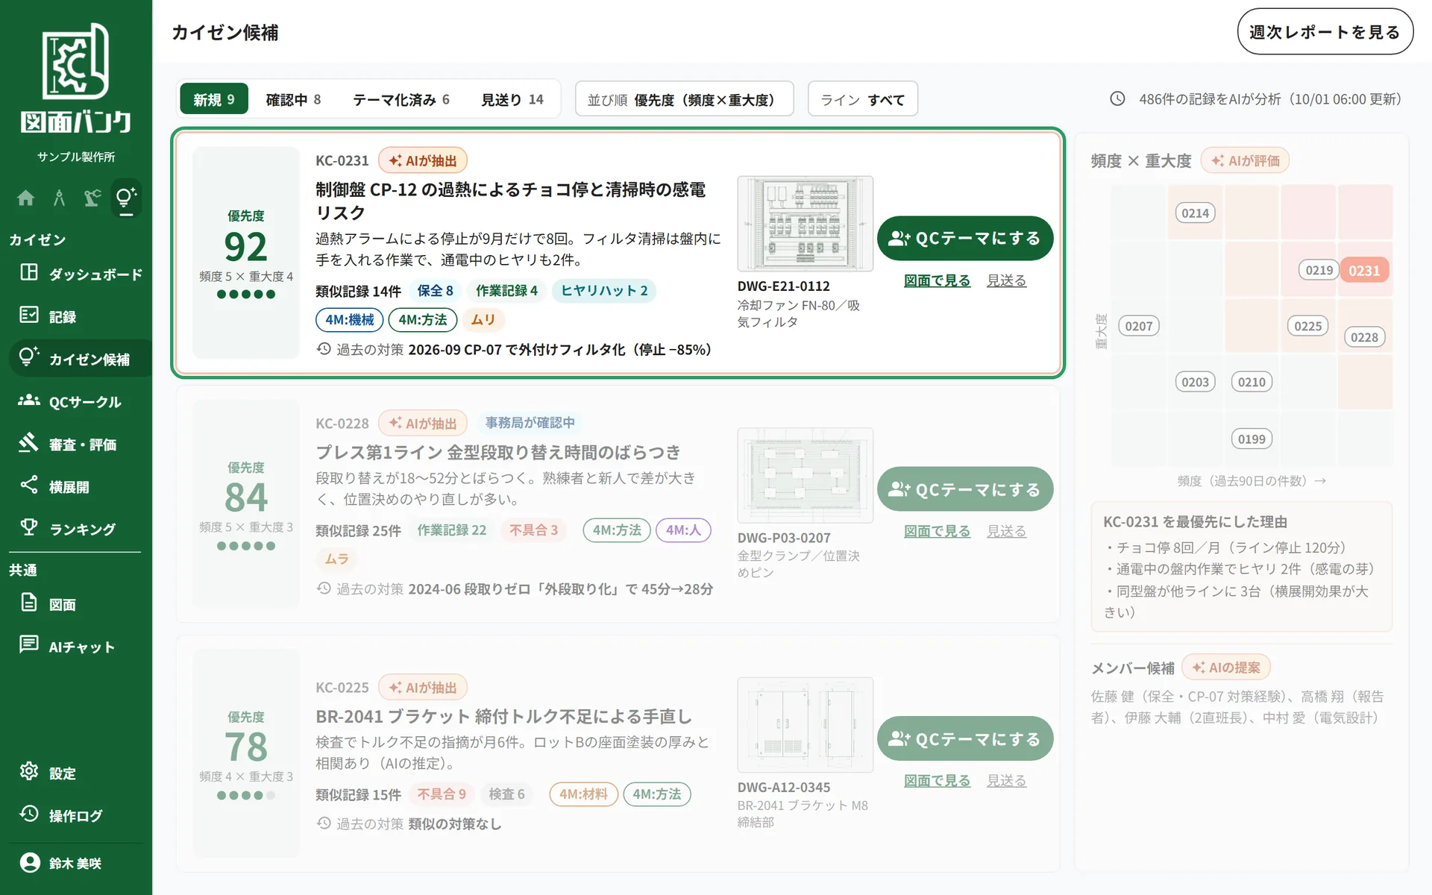Go to 記録 in the sidebar
The height and width of the screenshot is (895, 1432).
(x=81, y=316)
